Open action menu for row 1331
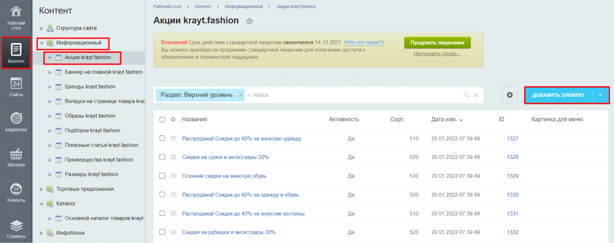The height and width of the screenshot is (243, 614). click(x=174, y=213)
